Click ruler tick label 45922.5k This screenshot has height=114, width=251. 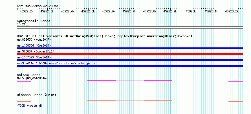pos(88,11)
